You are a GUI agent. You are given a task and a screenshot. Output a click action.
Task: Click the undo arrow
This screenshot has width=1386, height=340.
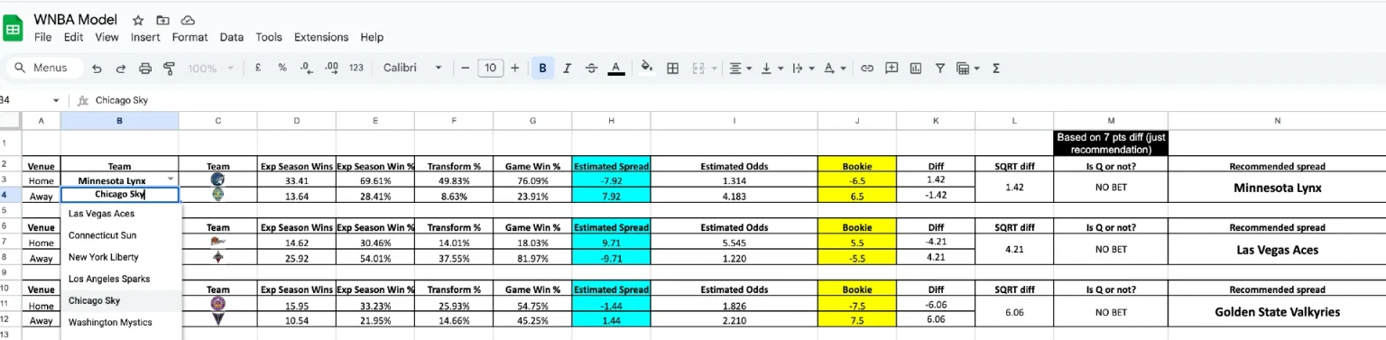(x=97, y=68)
